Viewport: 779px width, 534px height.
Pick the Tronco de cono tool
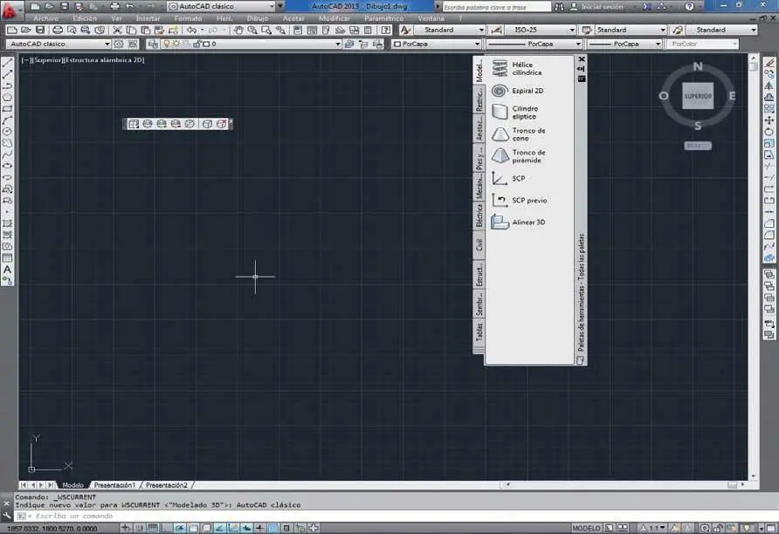(x=527, y=134)
